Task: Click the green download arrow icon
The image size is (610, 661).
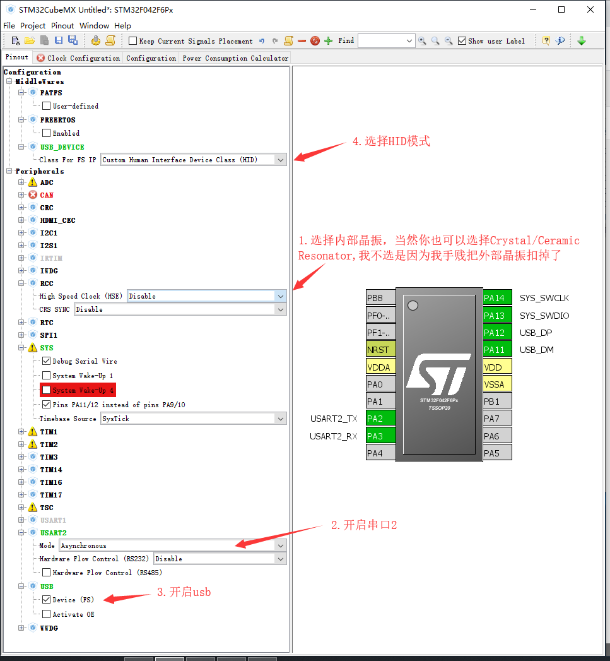Action: 582,40
